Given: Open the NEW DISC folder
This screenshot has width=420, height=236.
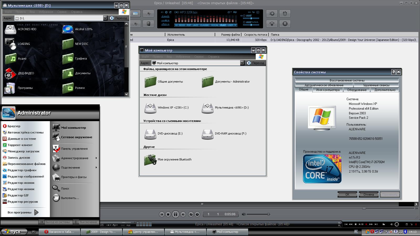Looking at the screenshot, I should coord(68,44).
